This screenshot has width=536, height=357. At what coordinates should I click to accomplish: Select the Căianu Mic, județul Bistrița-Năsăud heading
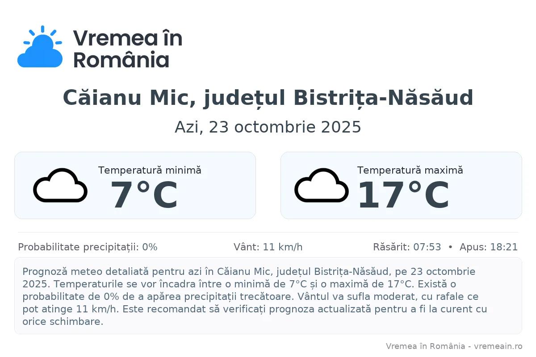pos(268,98)
